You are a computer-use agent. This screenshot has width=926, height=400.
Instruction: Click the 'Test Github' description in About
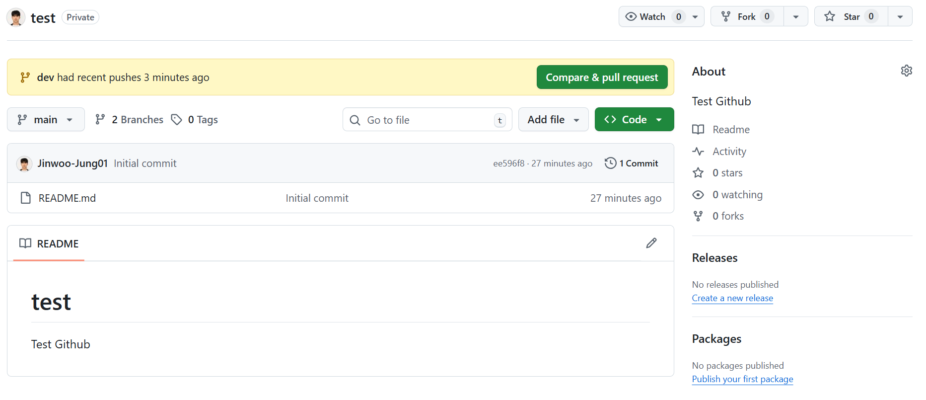coord(721,101)
